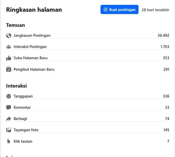Click the post reach value 36.492
Viewport: 175px width, 157px height.
pos(163,35)
